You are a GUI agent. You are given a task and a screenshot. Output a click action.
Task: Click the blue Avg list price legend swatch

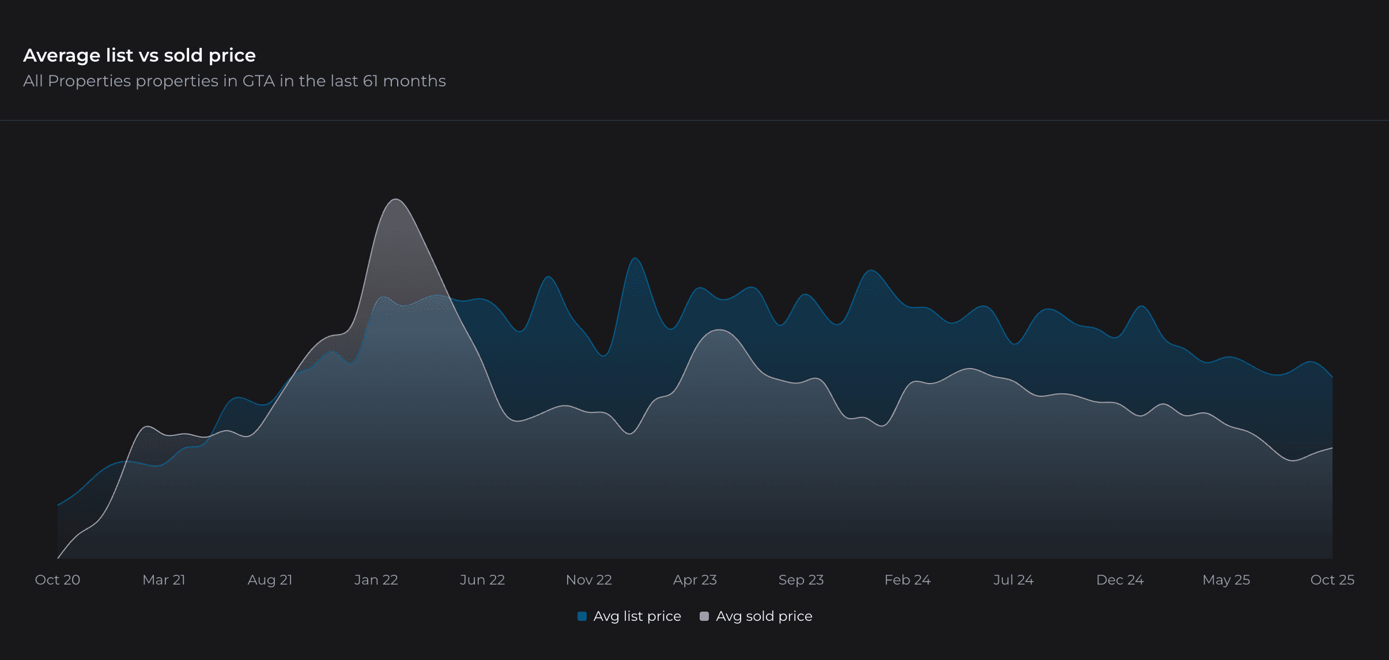click(x=582, y=616)
